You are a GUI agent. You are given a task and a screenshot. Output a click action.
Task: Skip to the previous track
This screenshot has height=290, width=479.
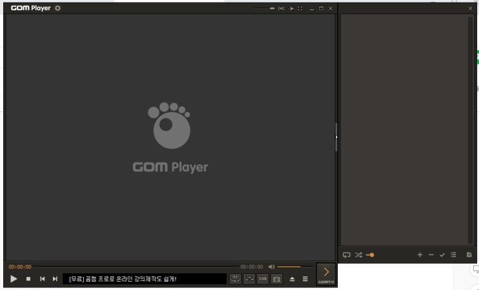pos(43,278)
